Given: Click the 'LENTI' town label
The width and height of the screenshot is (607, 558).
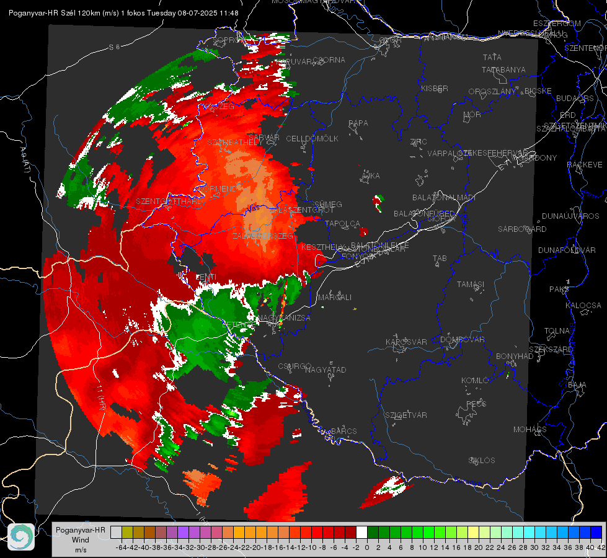Looking at the screenshot, I should 206,277.
